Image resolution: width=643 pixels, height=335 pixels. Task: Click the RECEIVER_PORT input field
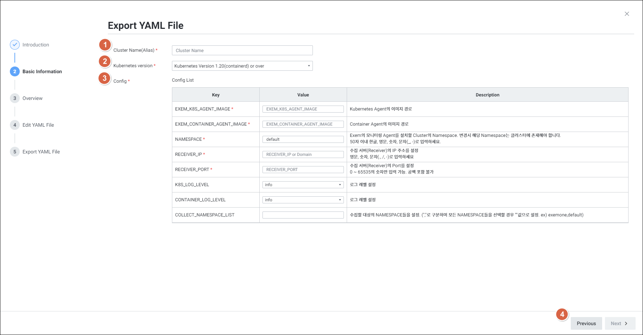pyautogui.click(x=303, y=170)
